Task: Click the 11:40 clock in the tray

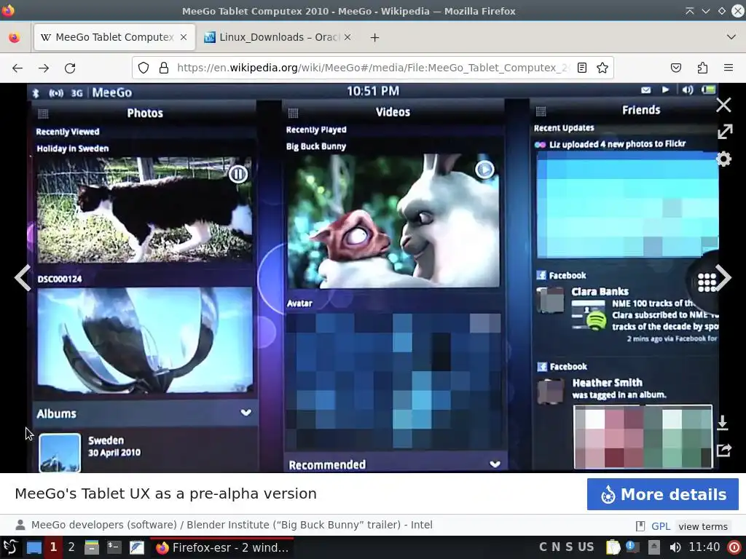Action: (x=704, y=547)
